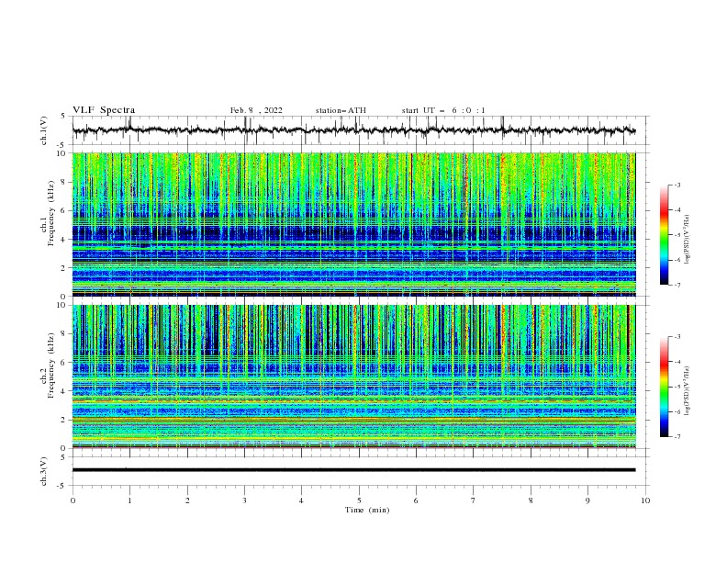Screen dimensions: 727x562
Task: Click the "Time (min)" axis title
Action: (367, 510)
